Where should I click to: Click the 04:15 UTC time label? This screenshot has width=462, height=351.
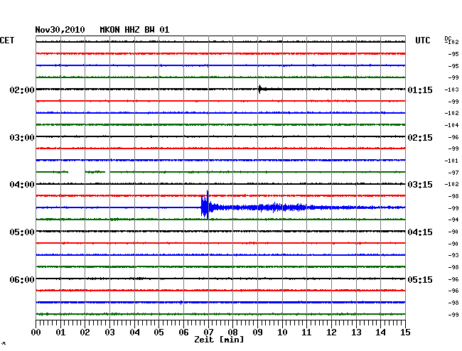(x=420, y=232)
